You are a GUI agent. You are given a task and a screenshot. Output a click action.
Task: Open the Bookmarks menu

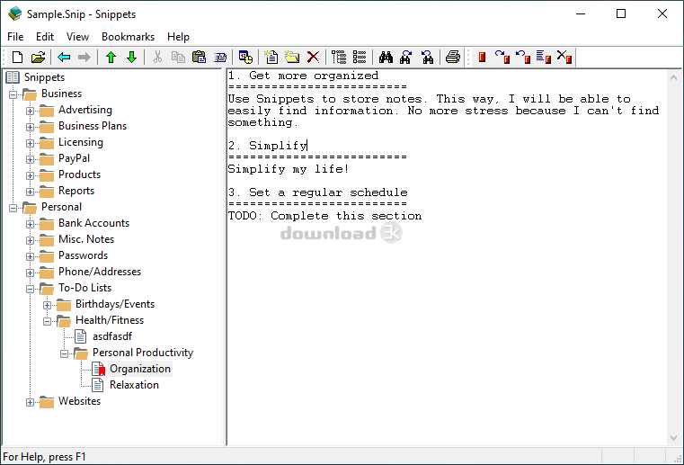click(128, 37)
